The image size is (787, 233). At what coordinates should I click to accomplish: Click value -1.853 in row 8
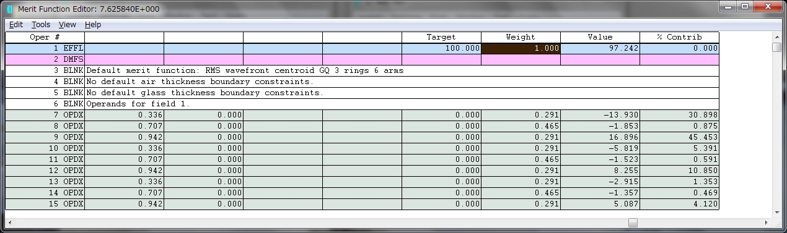pos(600,126)
